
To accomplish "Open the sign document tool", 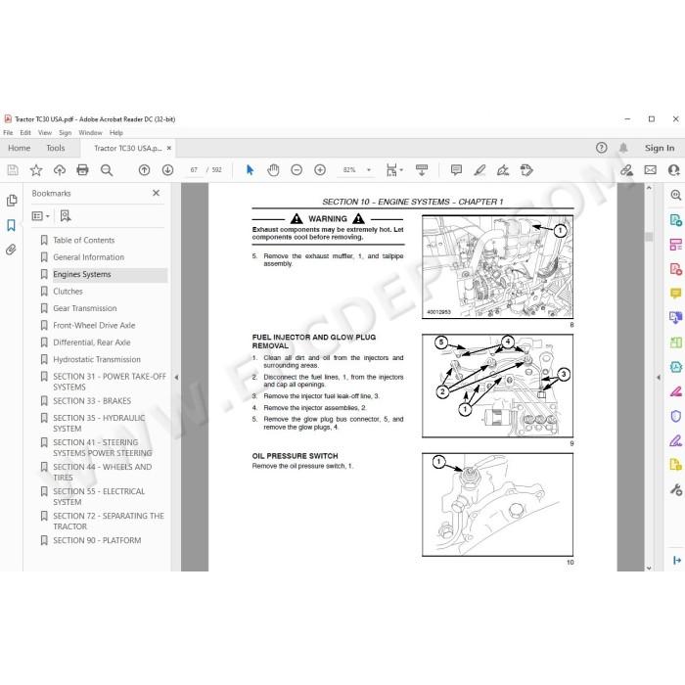I will (503, 170).
